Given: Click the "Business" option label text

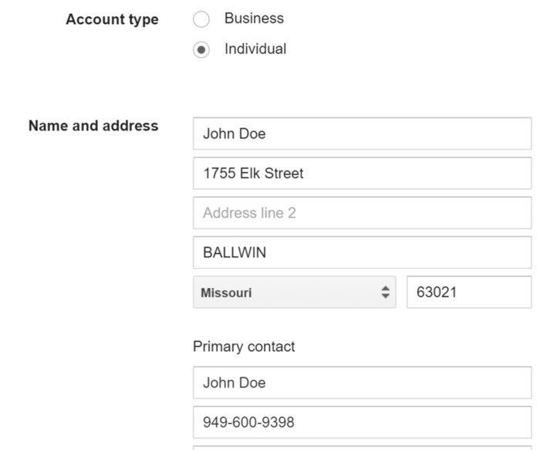Looking at the screenshot, I should click(x=254, y=19).
